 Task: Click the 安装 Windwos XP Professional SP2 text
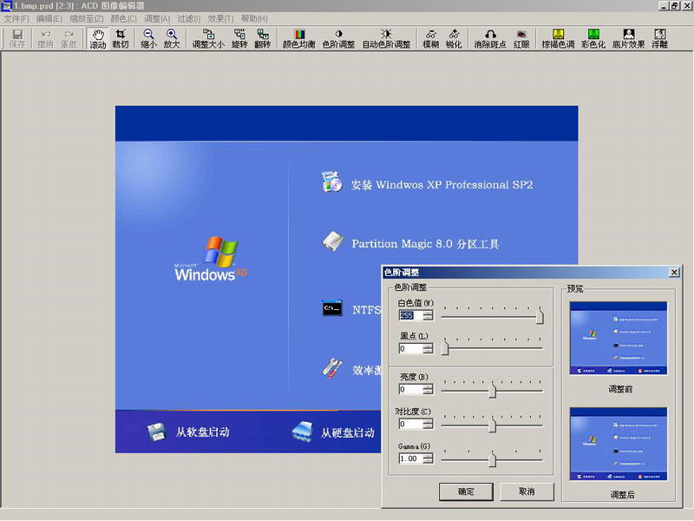click(442, 185)
